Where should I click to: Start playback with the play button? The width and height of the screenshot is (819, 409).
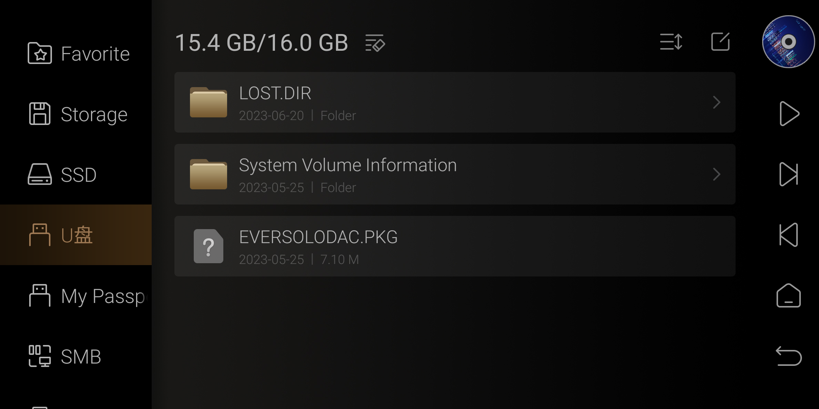click(x=789, y=114)
